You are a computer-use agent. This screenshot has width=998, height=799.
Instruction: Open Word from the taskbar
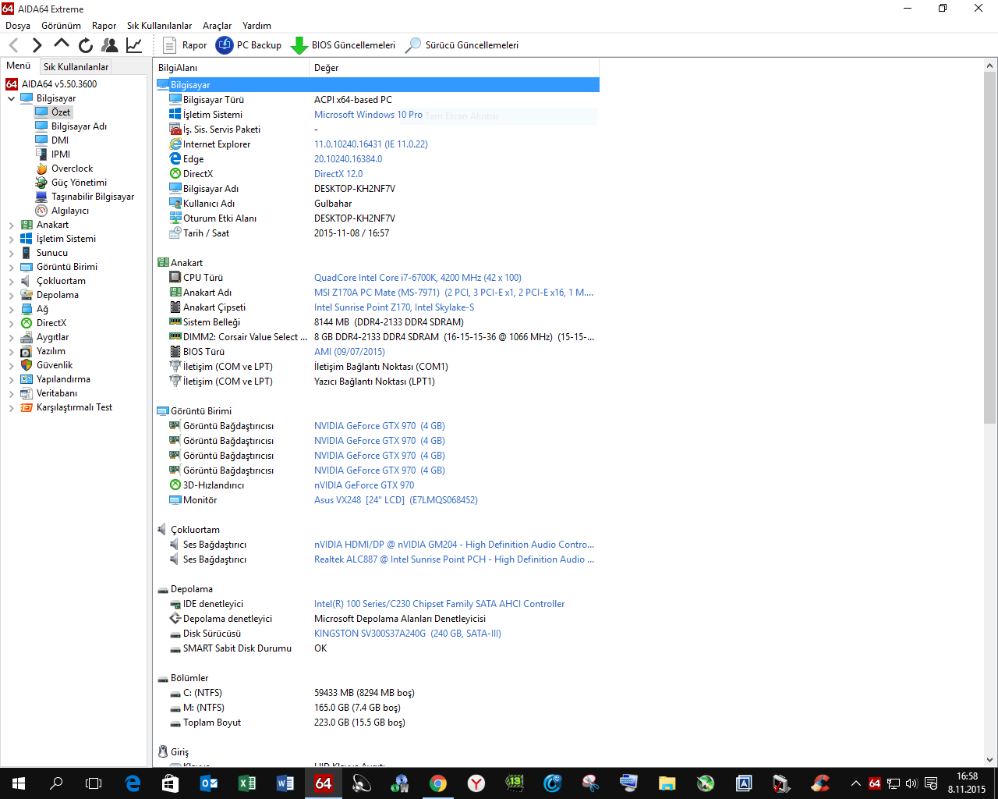(285, 783)
